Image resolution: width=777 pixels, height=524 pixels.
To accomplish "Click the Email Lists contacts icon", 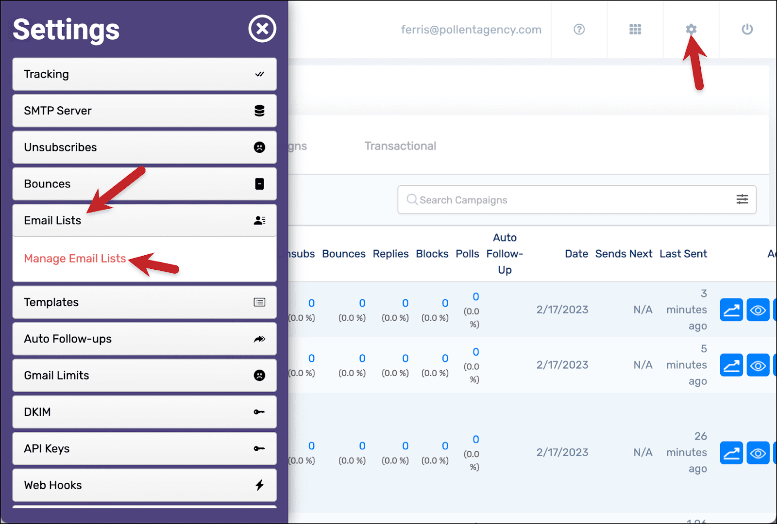I will 259,220.
